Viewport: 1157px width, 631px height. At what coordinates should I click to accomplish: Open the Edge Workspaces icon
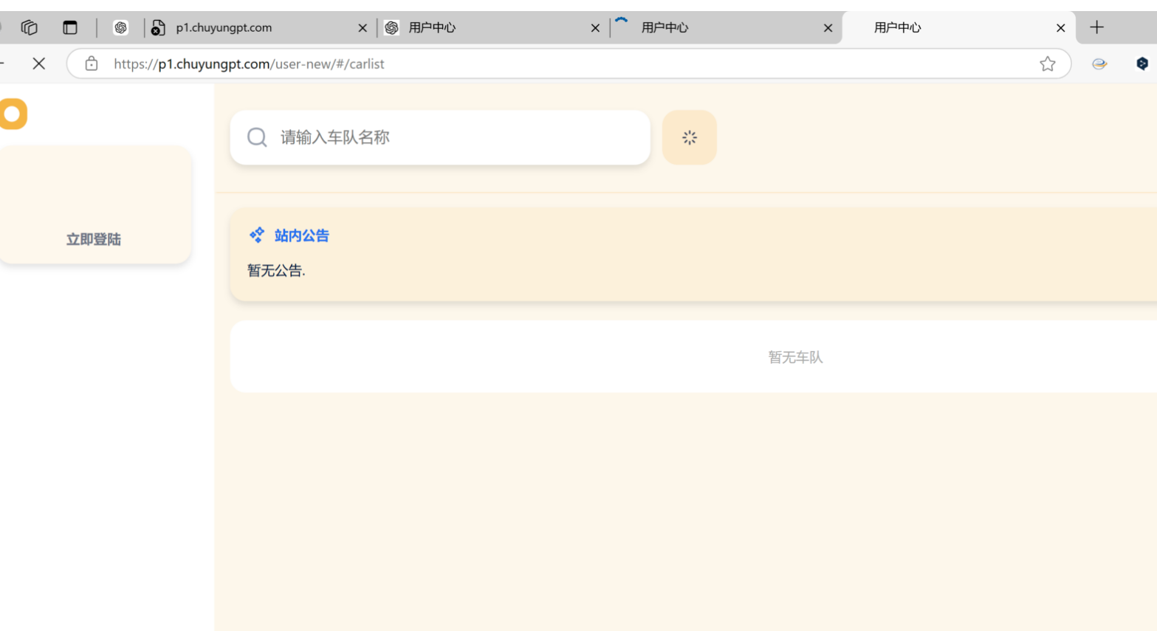(30, 27)
